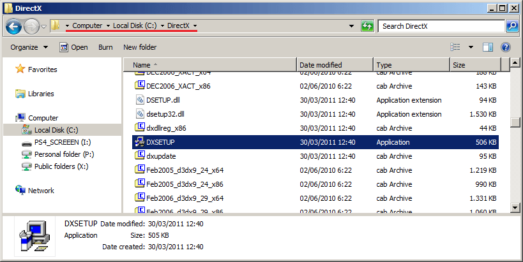Click Computer in the address breadcrumb
This screenshot has width=523, height=262.
[x=87, y=25]
